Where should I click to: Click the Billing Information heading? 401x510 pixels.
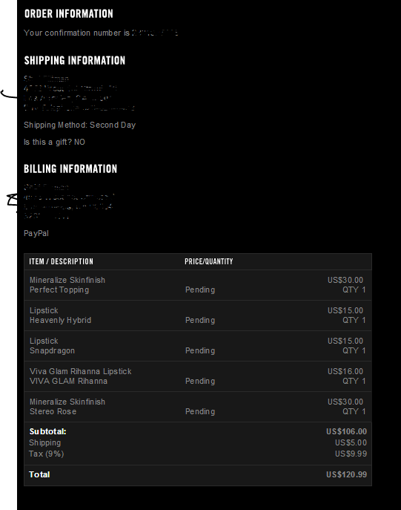[x=70, y=169]
